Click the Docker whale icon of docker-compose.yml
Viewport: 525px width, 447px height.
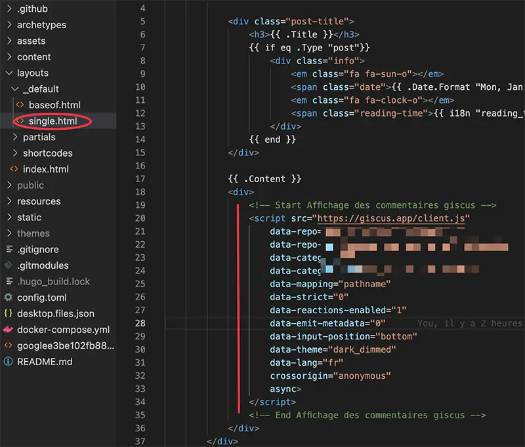[9, 329]
